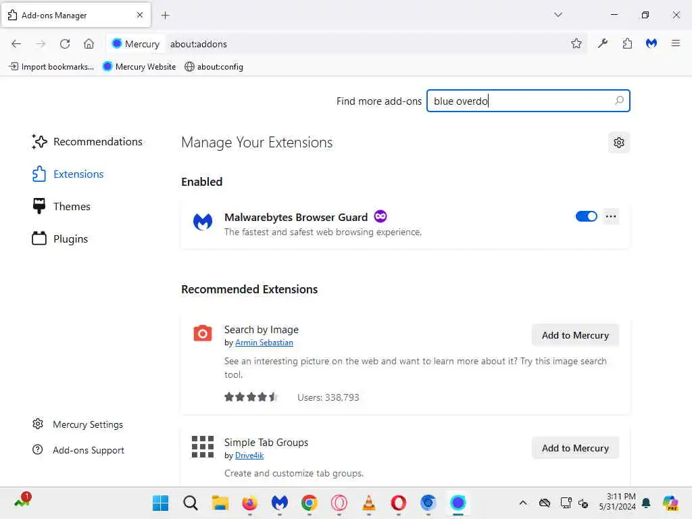Select the Extensions category
This screenshot has height=519, width=692.
tap(68, 174)
